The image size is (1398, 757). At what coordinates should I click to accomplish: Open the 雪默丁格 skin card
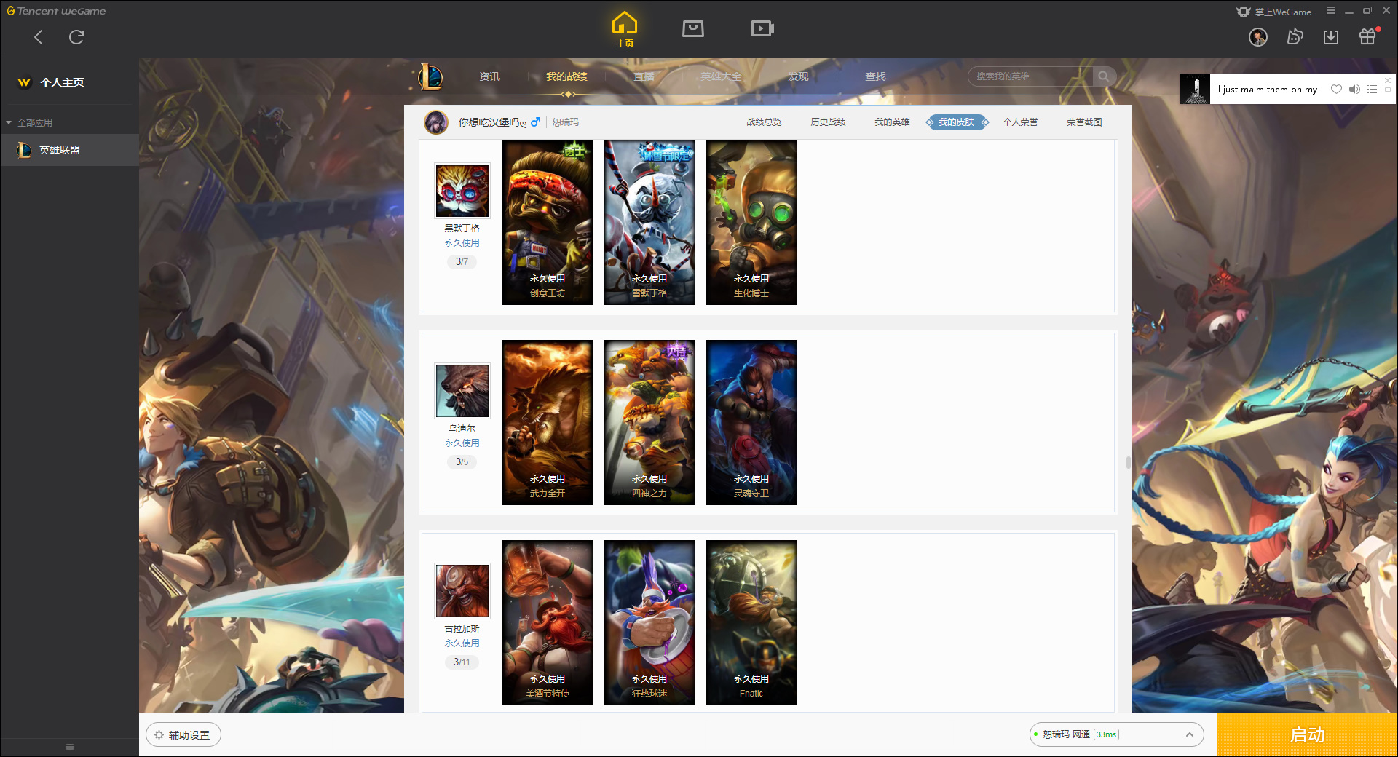pos(649,223)
